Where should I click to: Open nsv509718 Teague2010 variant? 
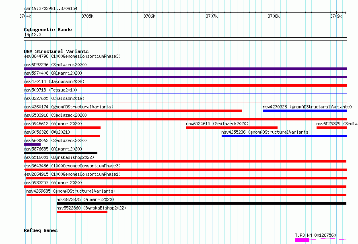51,90
